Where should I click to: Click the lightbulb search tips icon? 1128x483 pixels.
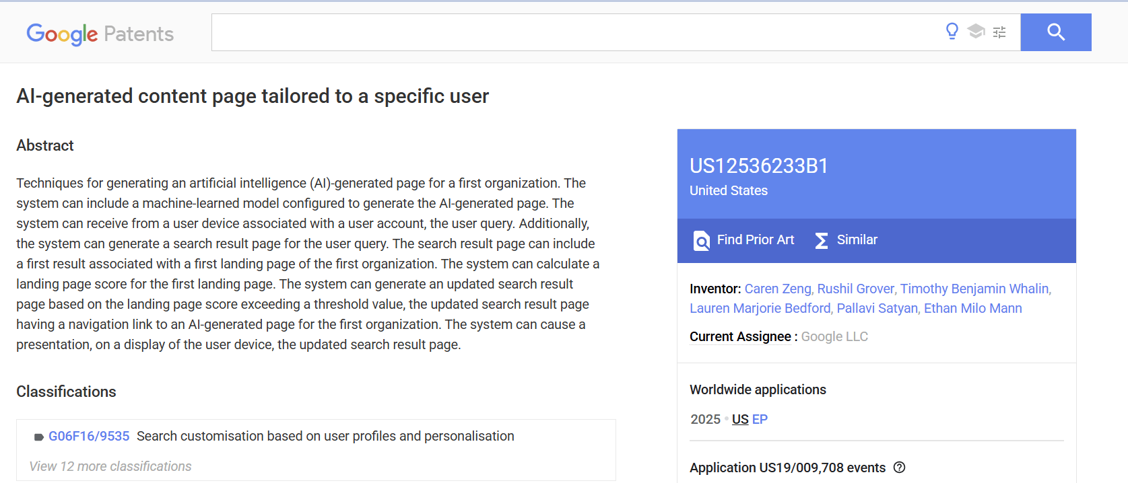(952, 32)
